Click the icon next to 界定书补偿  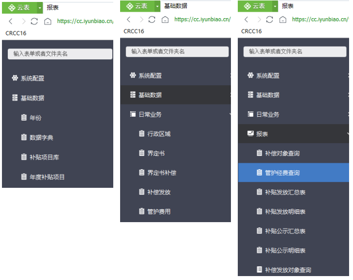pyautogui.click(x=142, y=173)
